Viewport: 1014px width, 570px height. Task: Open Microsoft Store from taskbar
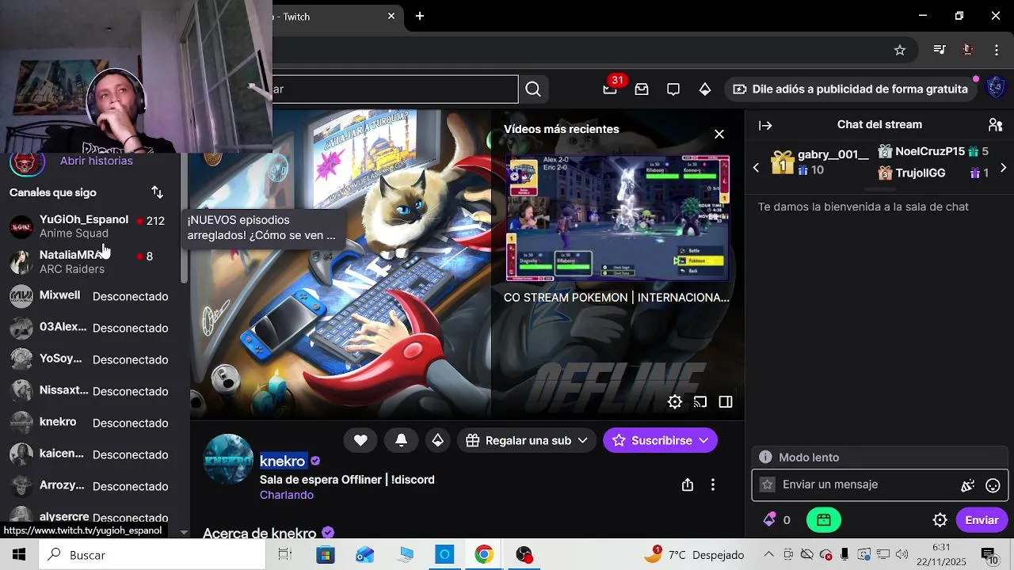[x=325, y=555]
